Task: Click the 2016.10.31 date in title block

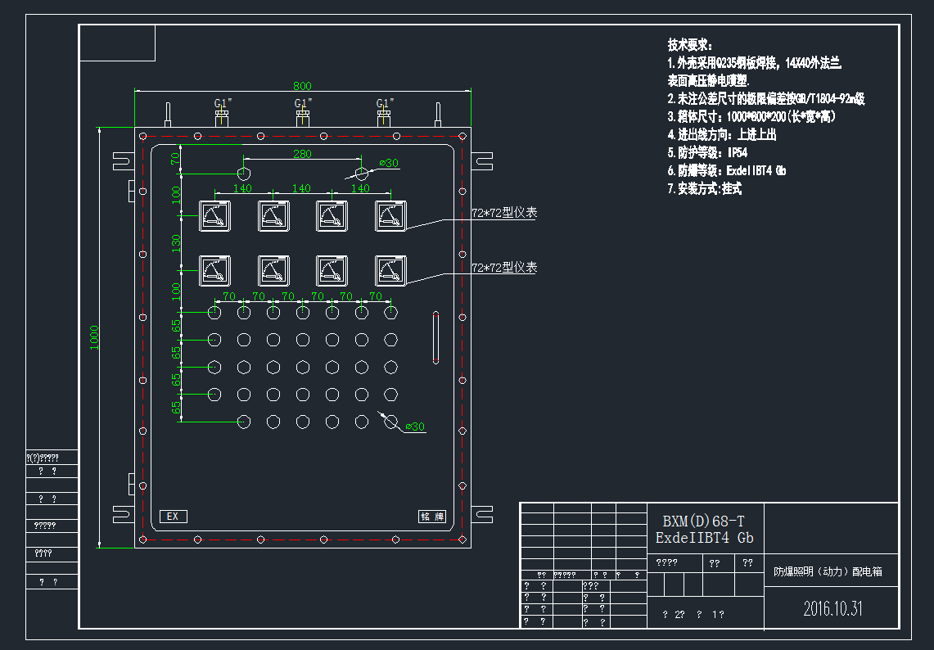Action: pos(832,608)
